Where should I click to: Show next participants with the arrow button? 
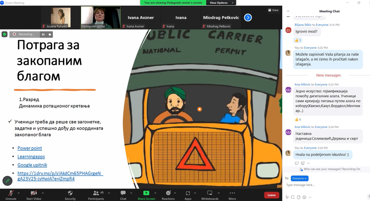tap(248, 17)
